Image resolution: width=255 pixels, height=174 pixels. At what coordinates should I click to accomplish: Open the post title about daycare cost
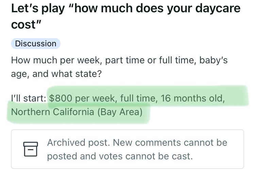126,16
